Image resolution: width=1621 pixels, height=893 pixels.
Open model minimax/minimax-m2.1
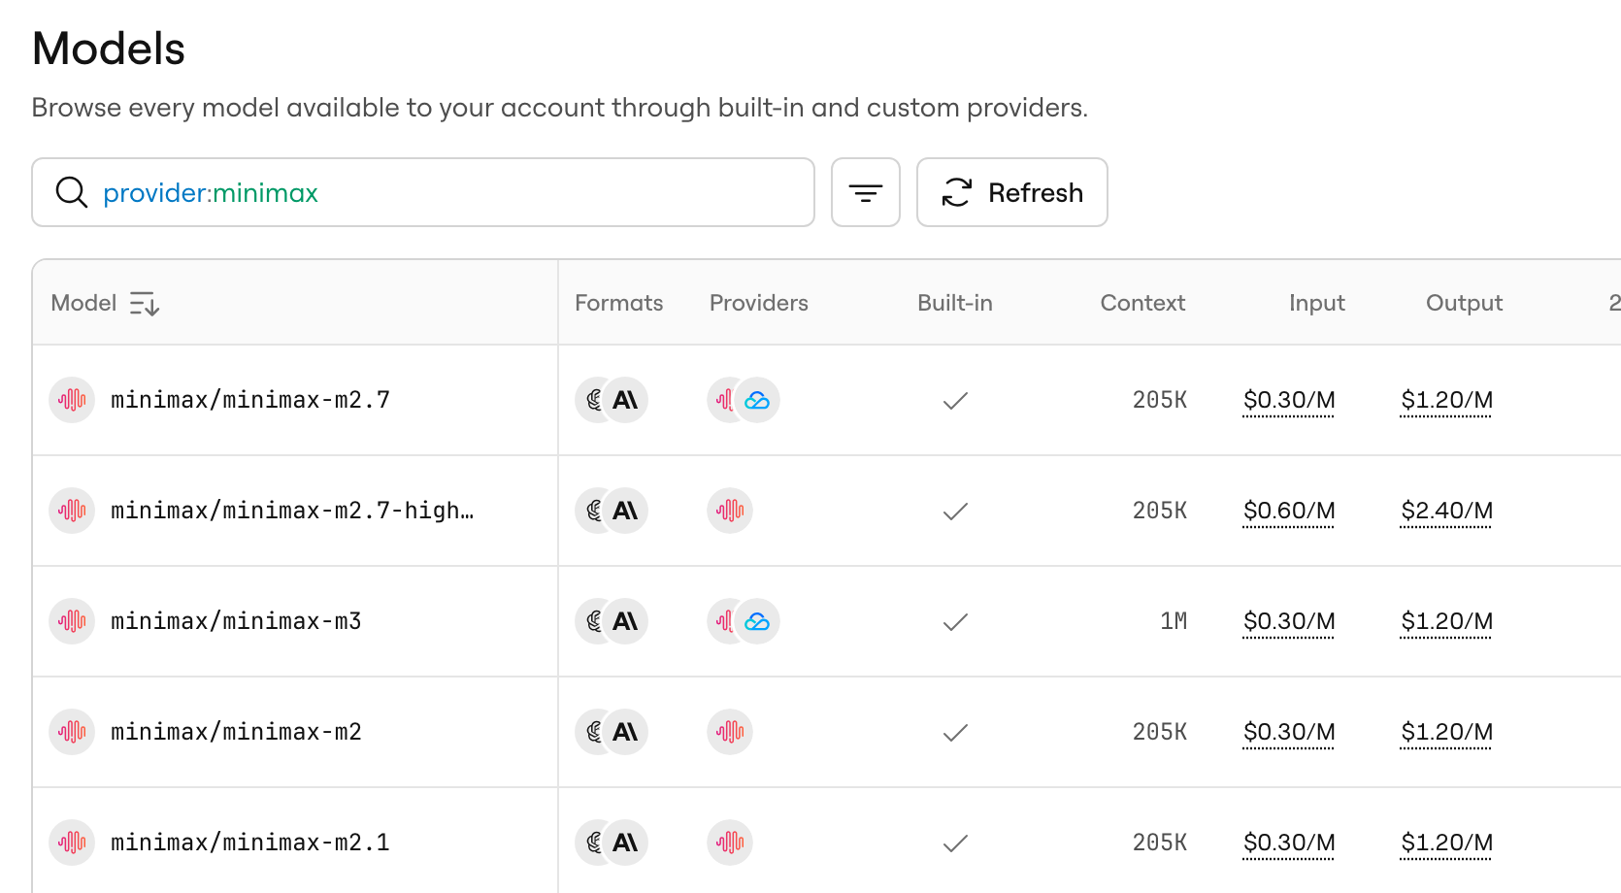250,843
